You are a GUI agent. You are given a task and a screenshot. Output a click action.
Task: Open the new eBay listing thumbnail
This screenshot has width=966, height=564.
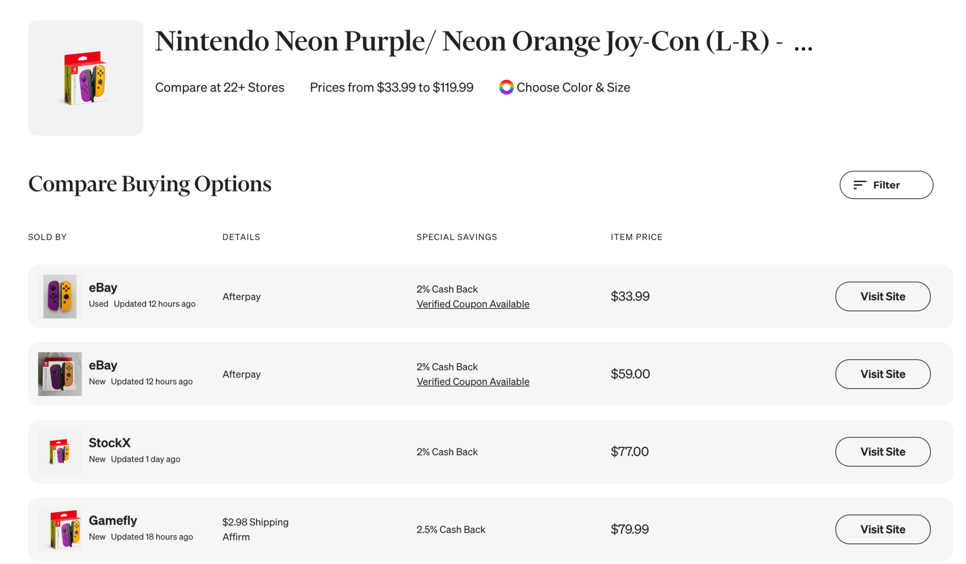60,374
